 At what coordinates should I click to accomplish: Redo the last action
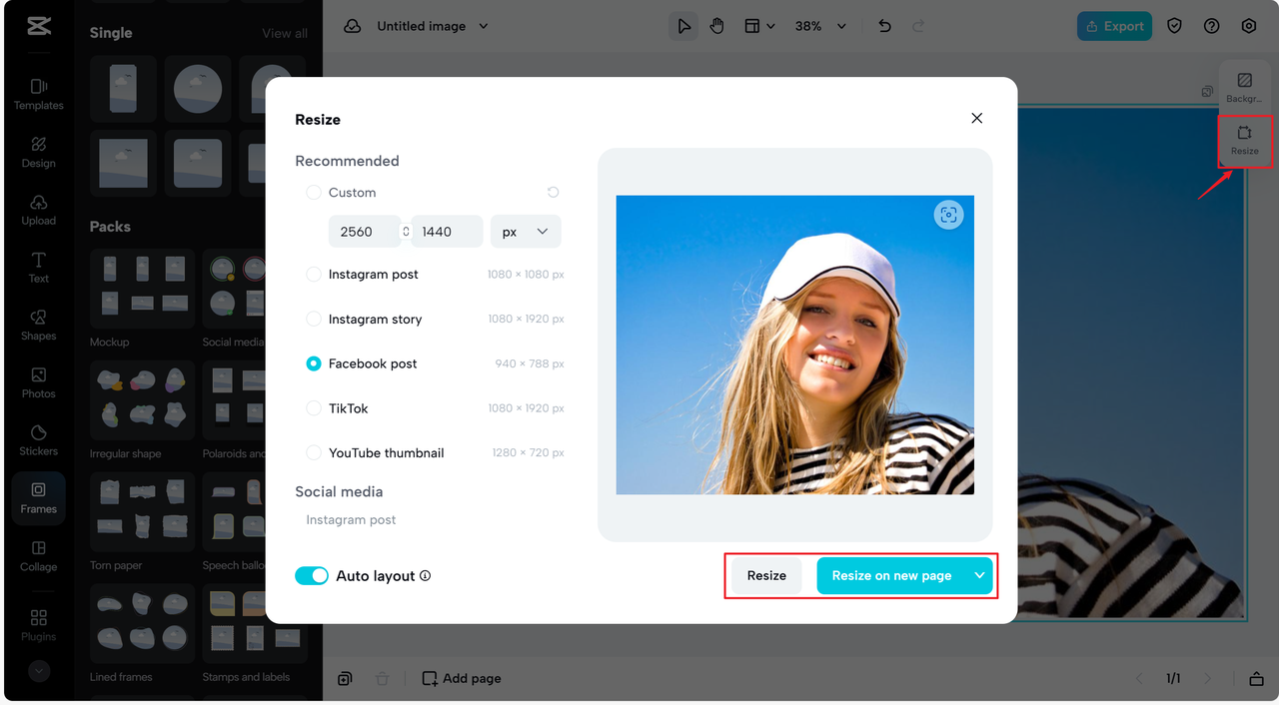pos(919,26)
